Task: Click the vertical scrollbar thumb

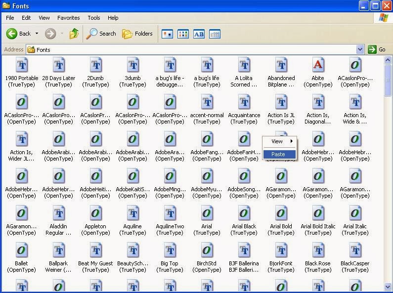Action: [388, 80]
